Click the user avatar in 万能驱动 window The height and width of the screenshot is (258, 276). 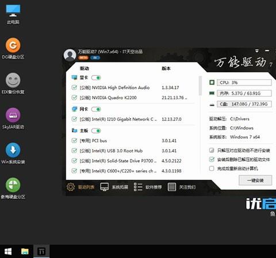click(x=70, y=55)
